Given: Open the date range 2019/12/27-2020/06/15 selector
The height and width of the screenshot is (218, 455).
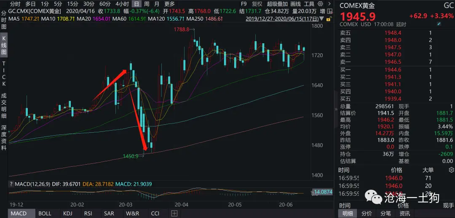Looking at the screenshot, I should 282,19.
